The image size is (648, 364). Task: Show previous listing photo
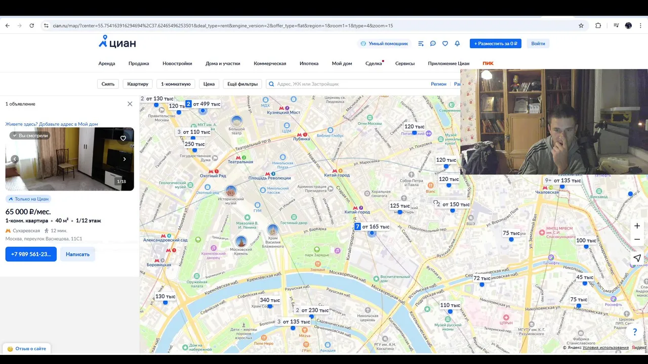15,159
